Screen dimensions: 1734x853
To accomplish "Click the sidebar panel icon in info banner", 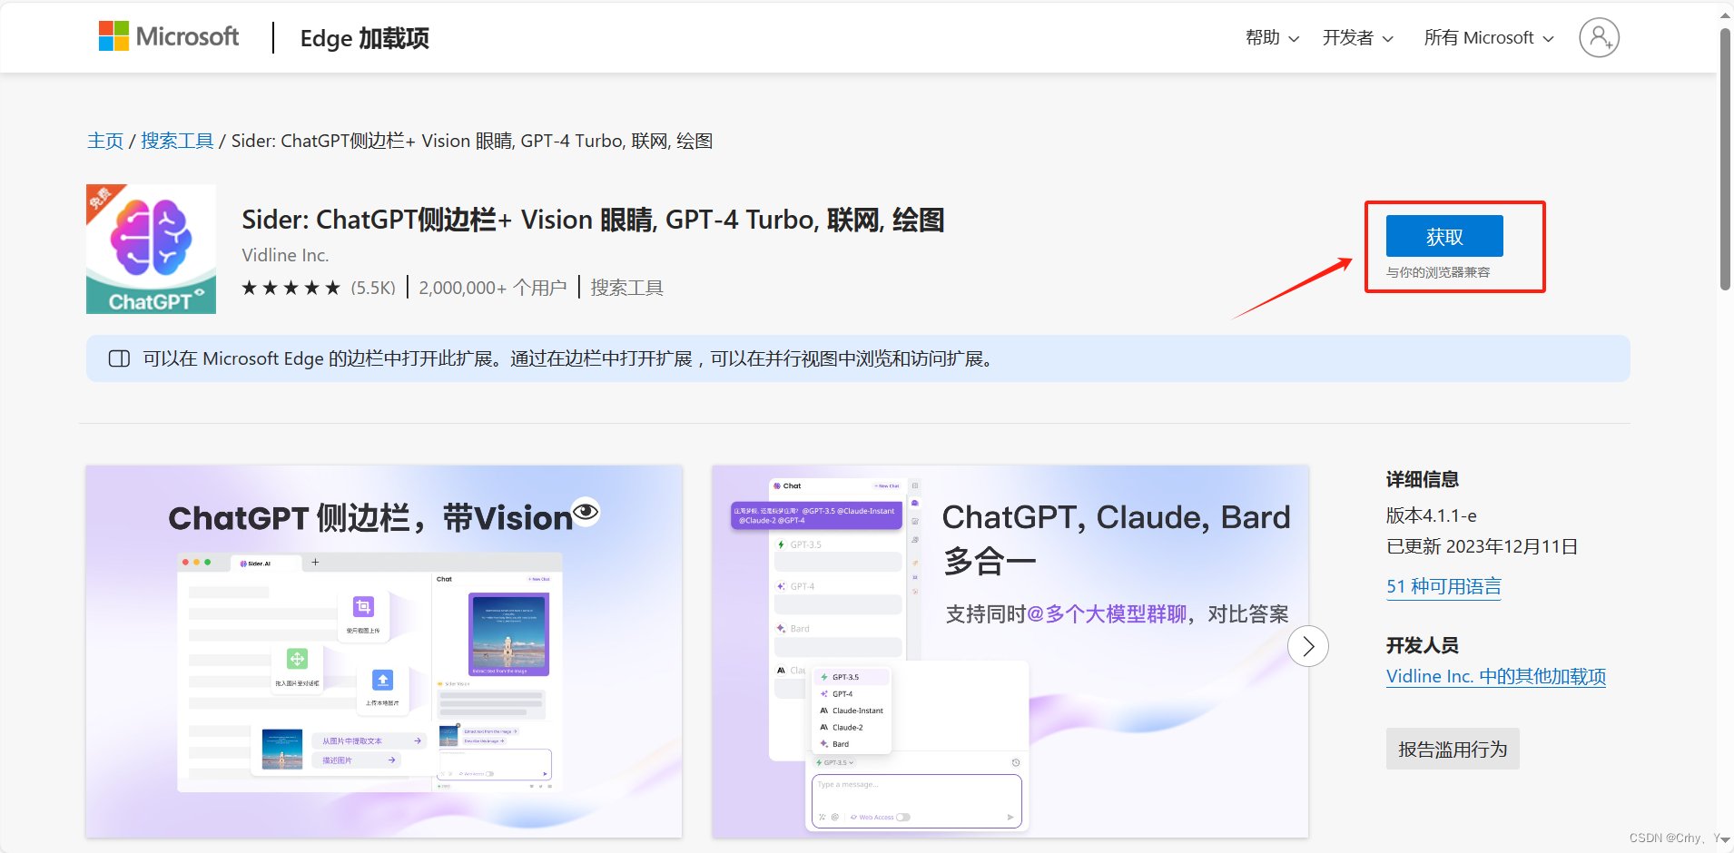I will point(119,358).
